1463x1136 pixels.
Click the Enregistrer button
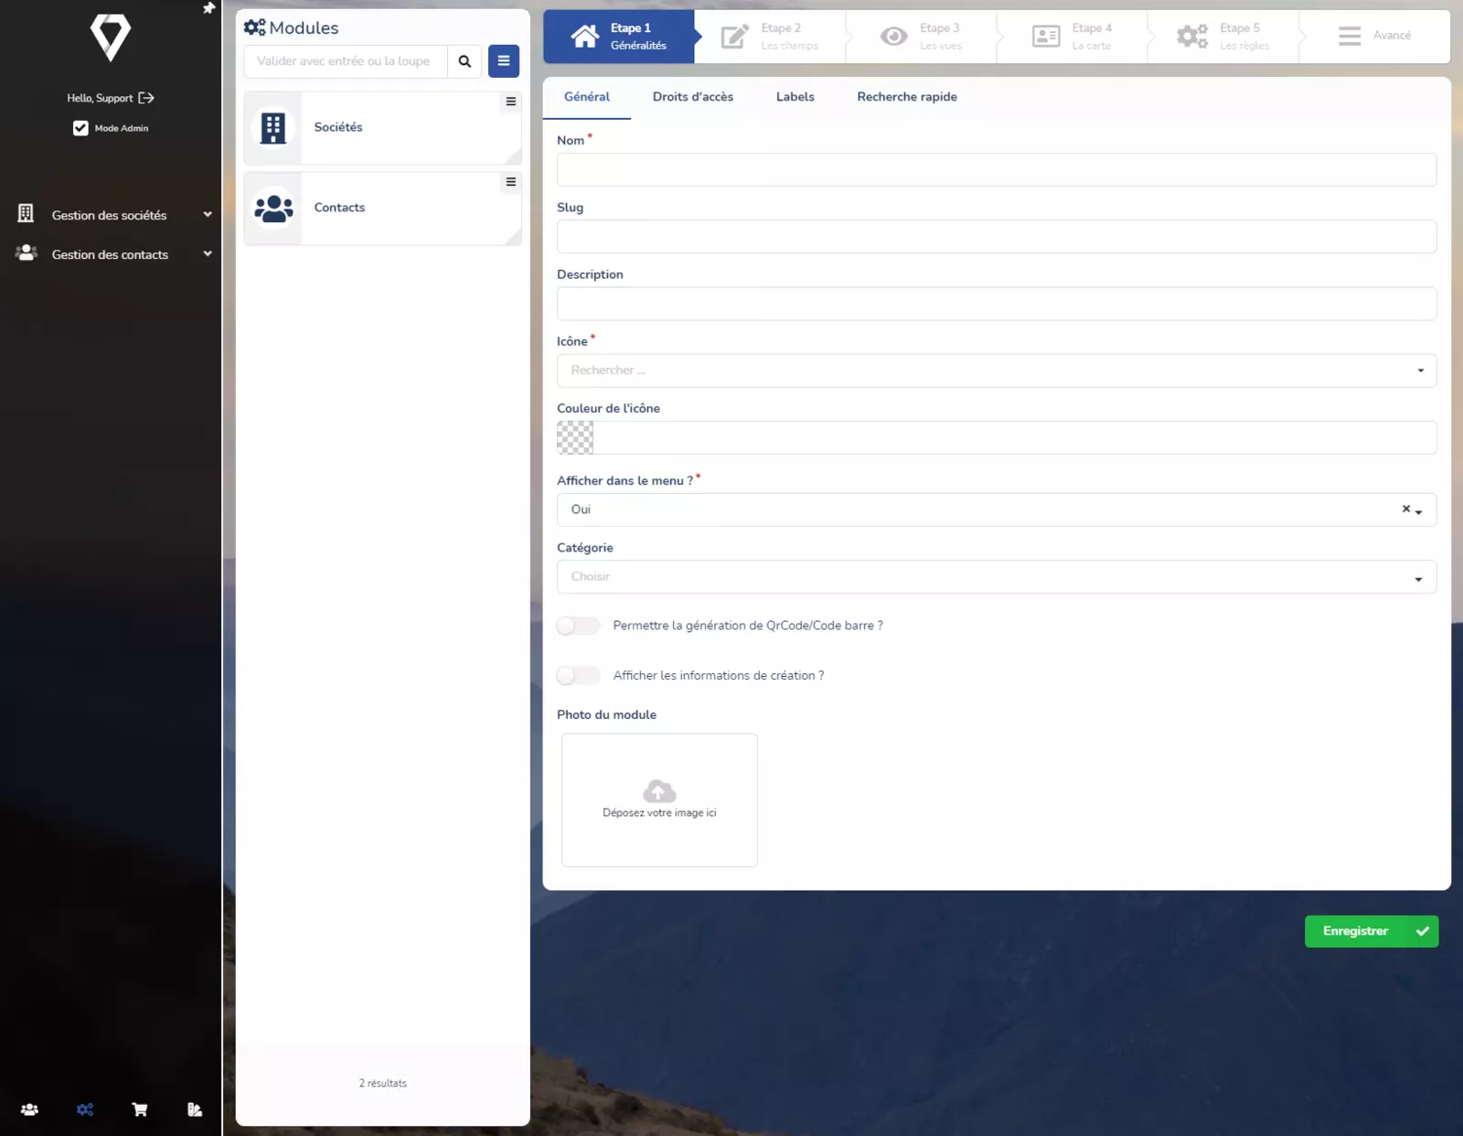point(1371,931)
